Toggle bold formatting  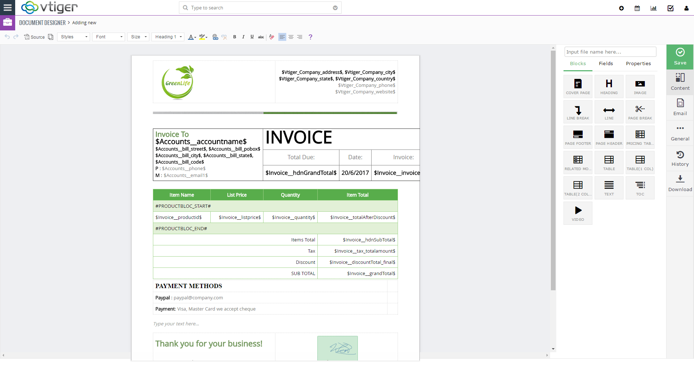pyautogui.click(x=234, y=37)
